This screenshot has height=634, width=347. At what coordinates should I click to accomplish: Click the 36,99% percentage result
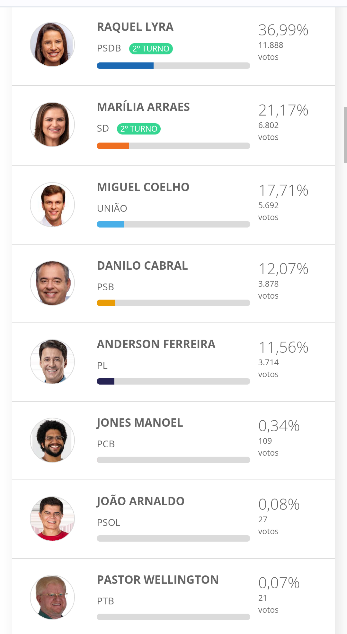click(x=283, y=30)
